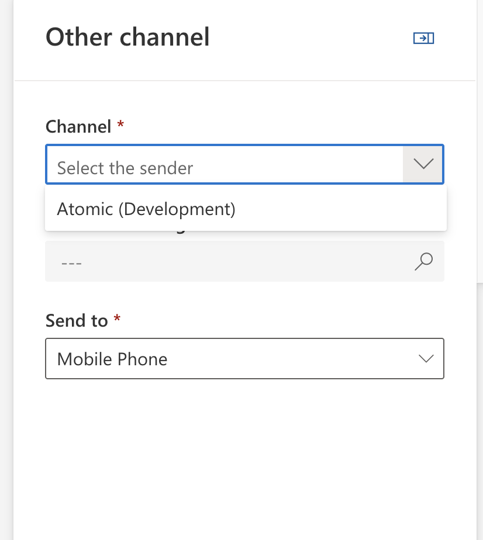The height and width of the screenshot is (540, 483).
Task: Click the 'Send to' field label
Action: pos(77,321)
